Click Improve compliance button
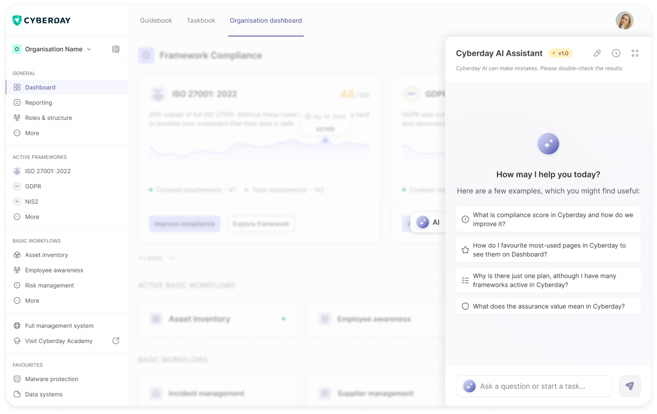Image resolution: width=657 pixels, height=414 pixels. pyautogui.click(x=185, y=224)
